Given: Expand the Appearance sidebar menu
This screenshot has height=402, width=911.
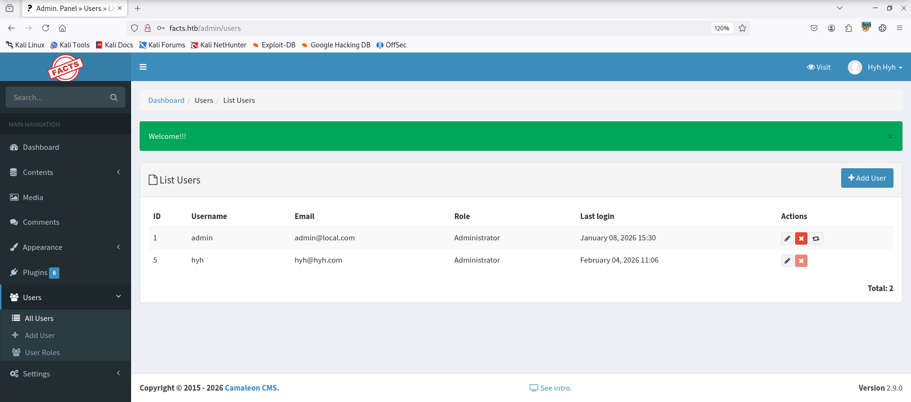Looking at the screenshot, I should [65, 247].
